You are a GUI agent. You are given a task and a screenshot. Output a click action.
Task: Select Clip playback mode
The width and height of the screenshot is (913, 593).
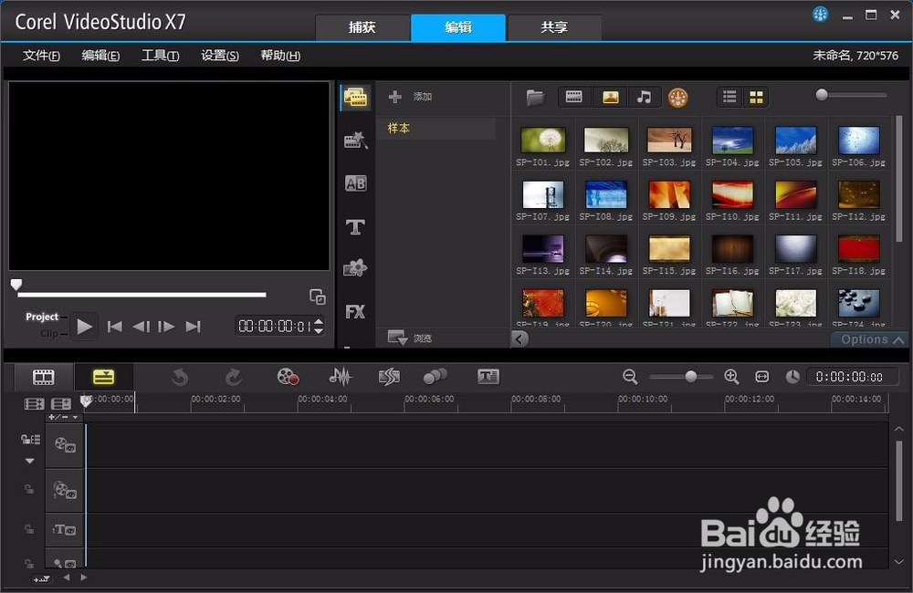tap(49, 334)
